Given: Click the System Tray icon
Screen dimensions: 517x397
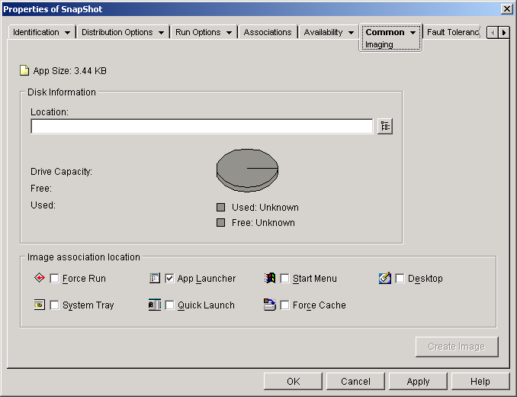Looking at the screenshot, I should 40,305.
